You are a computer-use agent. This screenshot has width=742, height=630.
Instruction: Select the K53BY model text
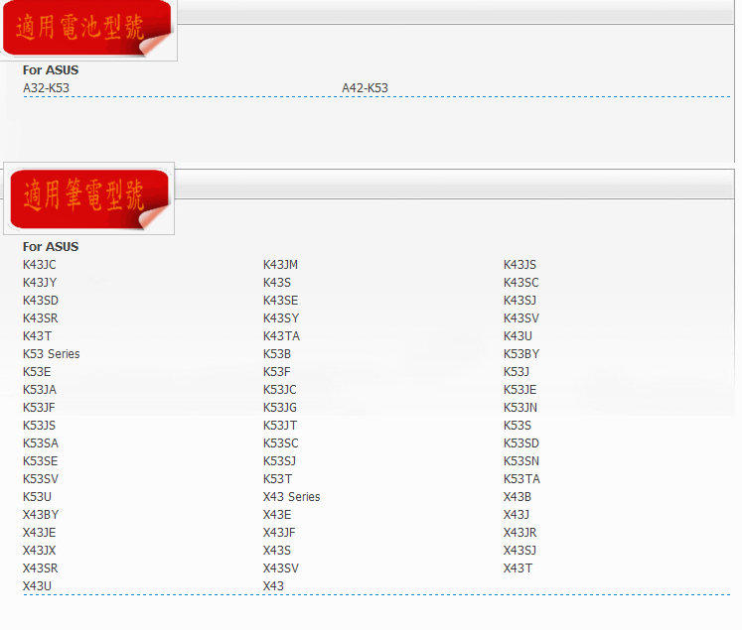pyautogui.click(x=521, y=354)
